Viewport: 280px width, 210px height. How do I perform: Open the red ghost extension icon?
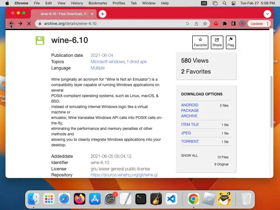[216, 24]
